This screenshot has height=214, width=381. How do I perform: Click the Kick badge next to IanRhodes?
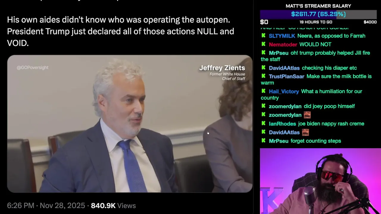coord(263,124)
